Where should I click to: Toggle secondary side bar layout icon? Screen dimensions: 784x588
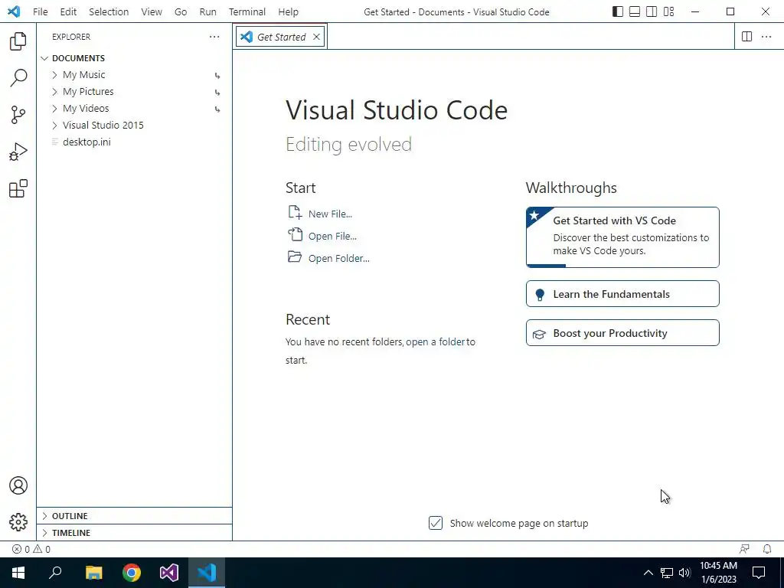click(652, 11)
